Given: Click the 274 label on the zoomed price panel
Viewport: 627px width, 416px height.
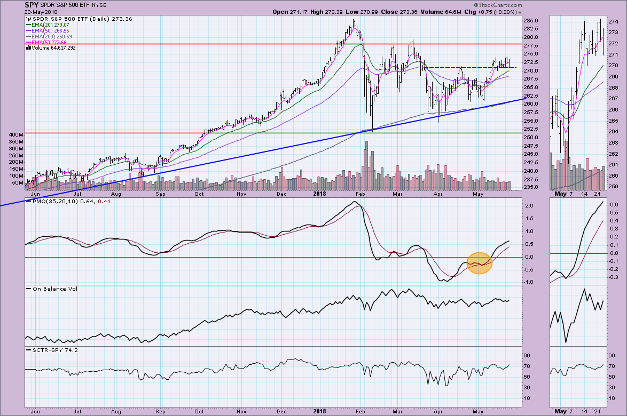Looking at the screenshot, I should (613, 21).
